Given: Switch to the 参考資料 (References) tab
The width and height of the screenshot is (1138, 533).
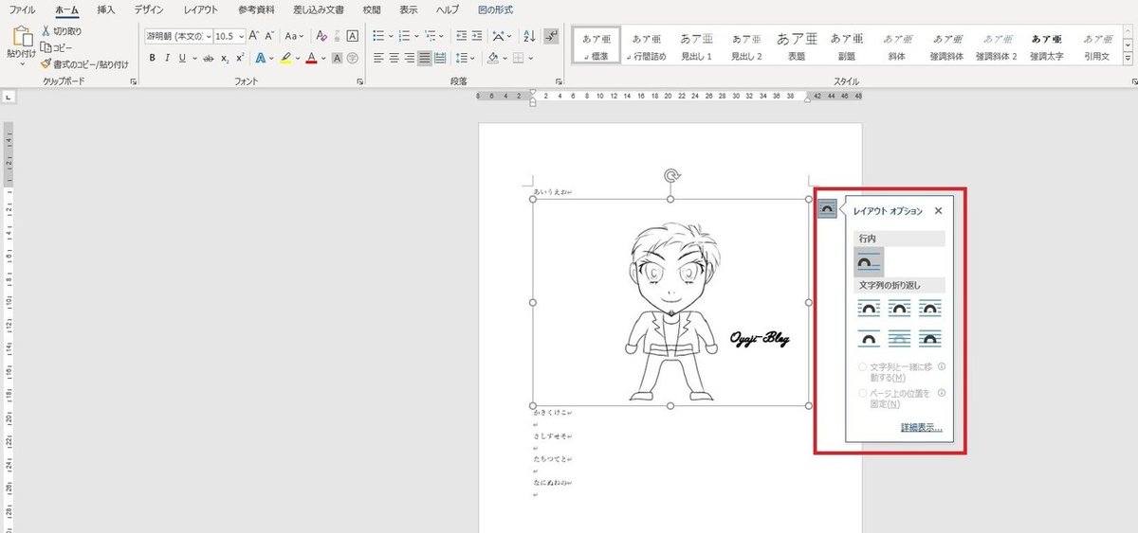Looking at the screenshot, I should (254, 9).
